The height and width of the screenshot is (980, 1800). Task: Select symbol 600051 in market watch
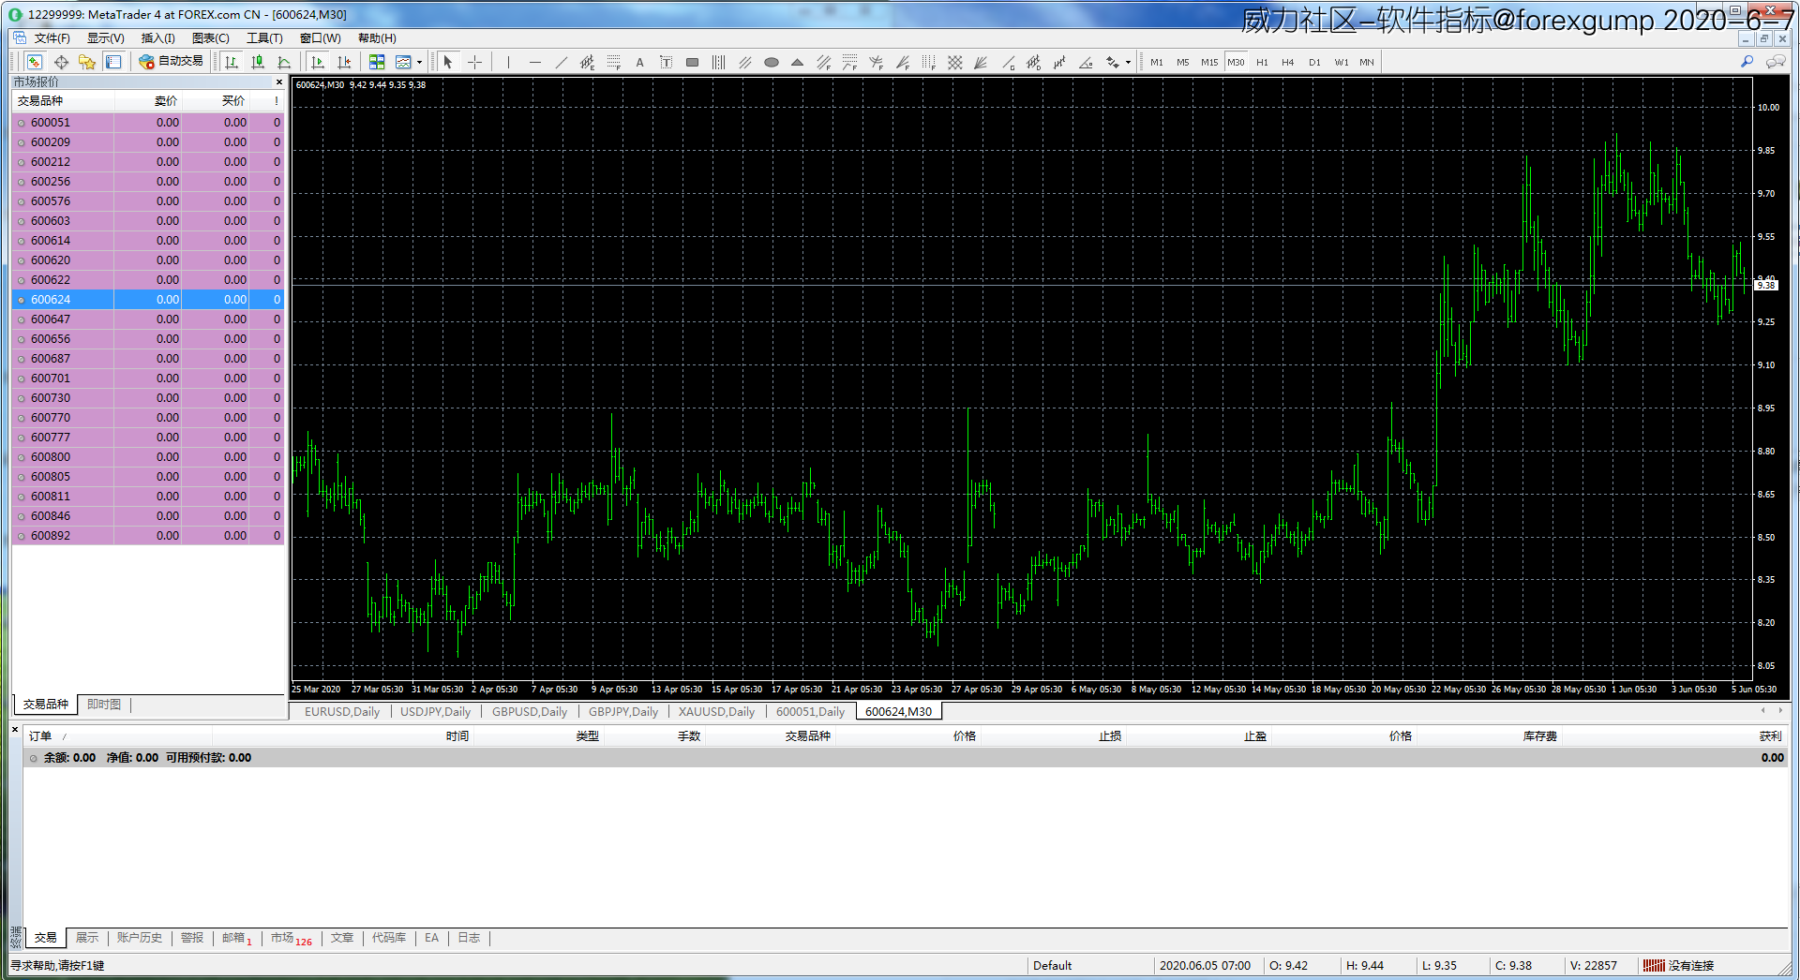point(148,122)
